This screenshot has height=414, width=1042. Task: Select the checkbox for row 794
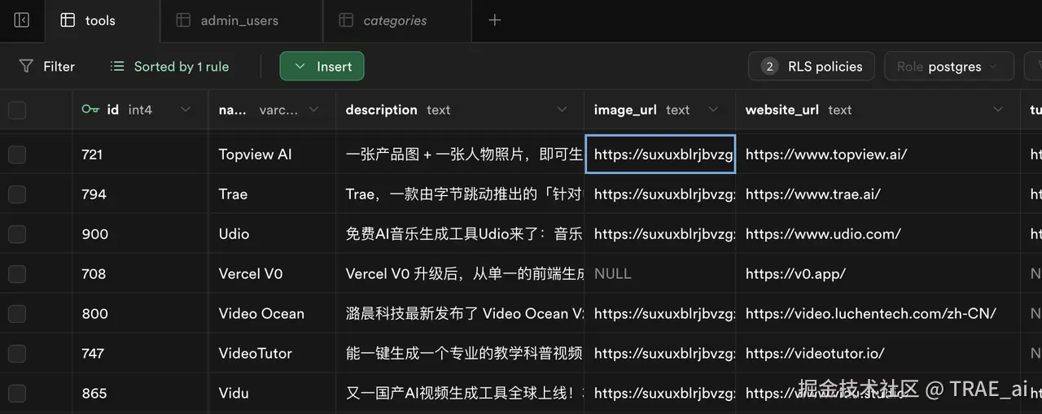point(17,194)
